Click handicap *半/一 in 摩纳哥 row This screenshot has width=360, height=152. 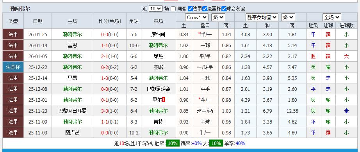point(205,34)
